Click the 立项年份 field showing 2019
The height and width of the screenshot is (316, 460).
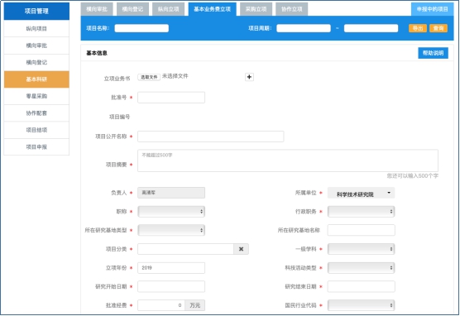(x=171, y=267)
